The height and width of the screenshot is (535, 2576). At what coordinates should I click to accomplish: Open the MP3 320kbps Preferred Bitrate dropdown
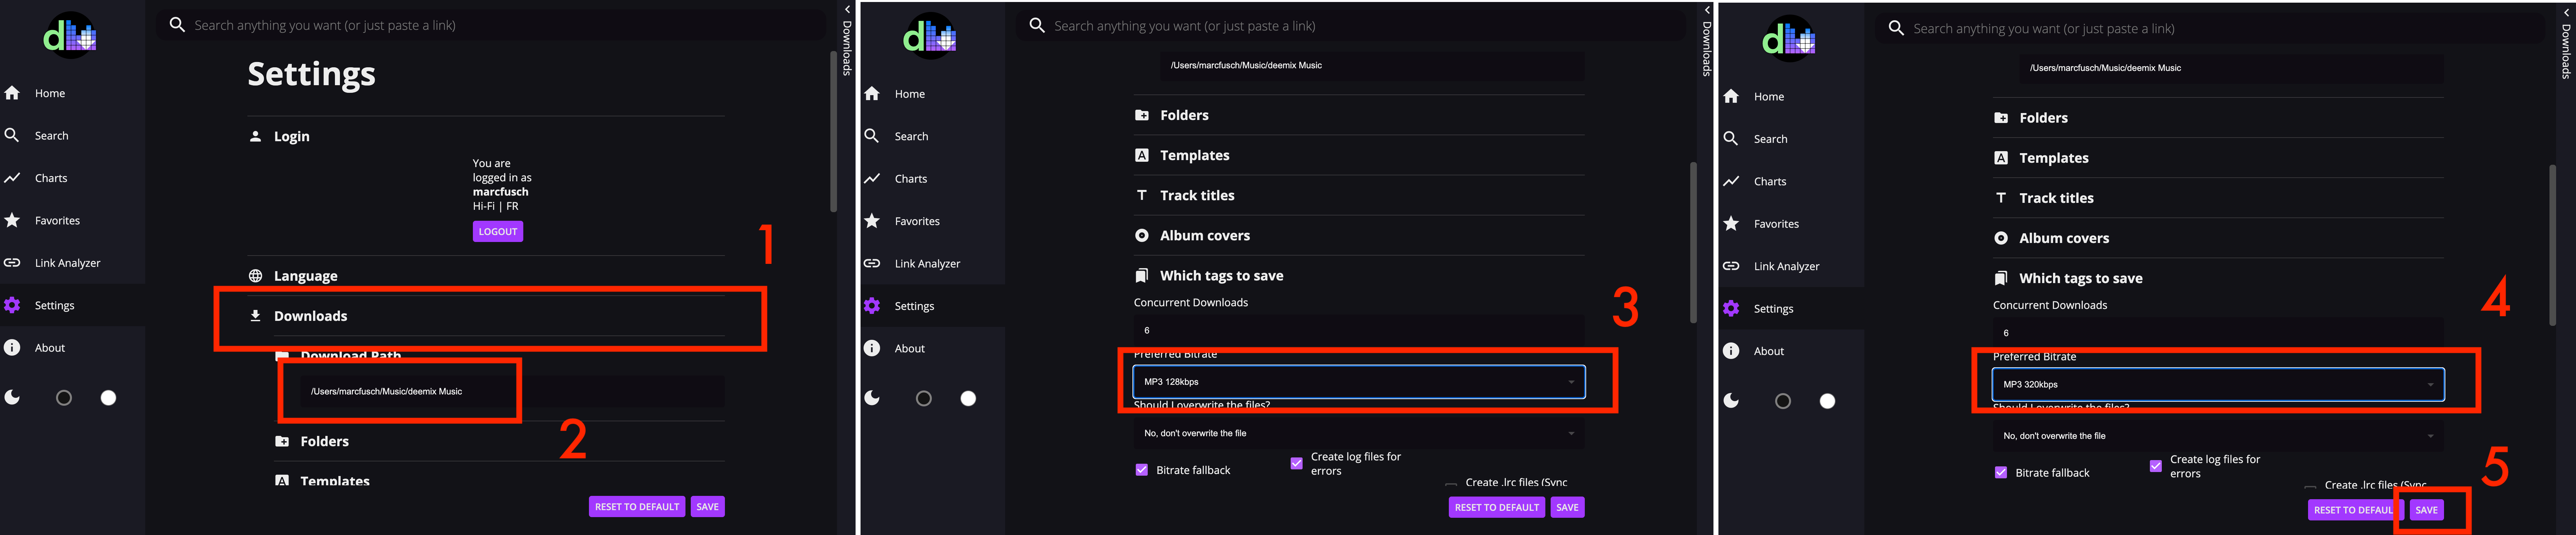[2218, 385]
